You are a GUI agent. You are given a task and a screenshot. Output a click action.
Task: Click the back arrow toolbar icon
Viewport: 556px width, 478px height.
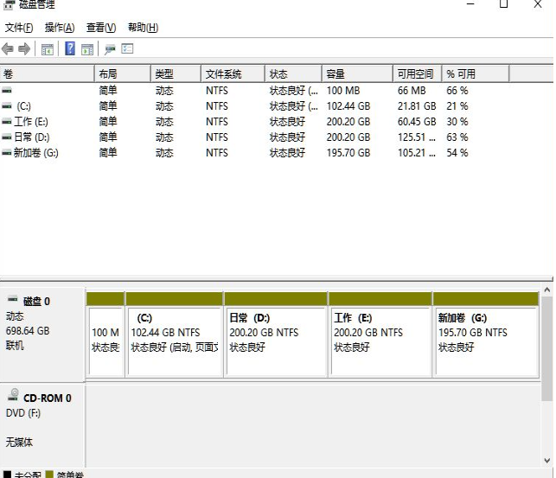(x=8, y=49)
